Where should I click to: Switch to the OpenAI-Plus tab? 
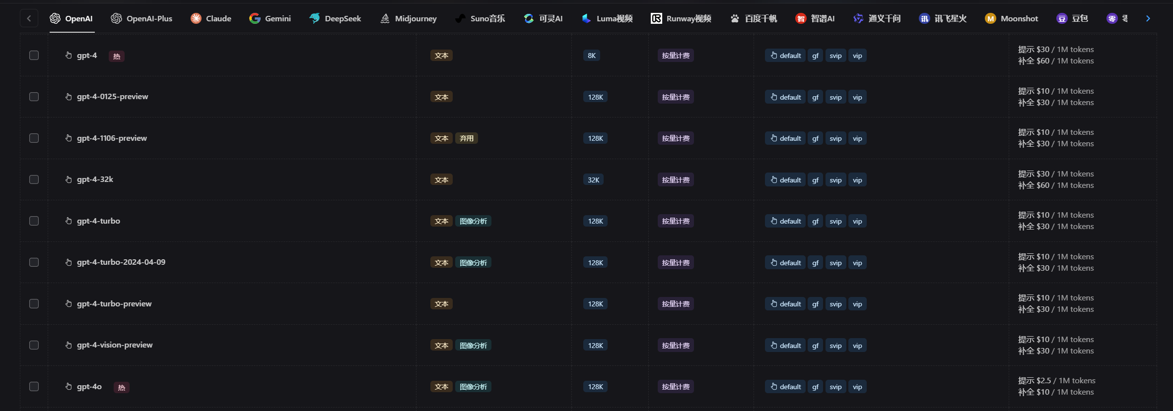pyautogui.click(x=141, y=18)
